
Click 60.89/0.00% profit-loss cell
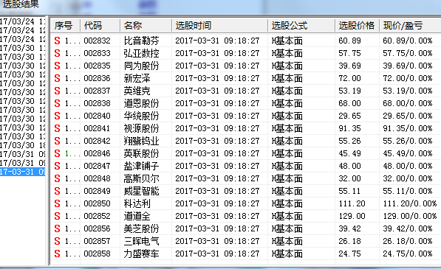pos(408,41)
